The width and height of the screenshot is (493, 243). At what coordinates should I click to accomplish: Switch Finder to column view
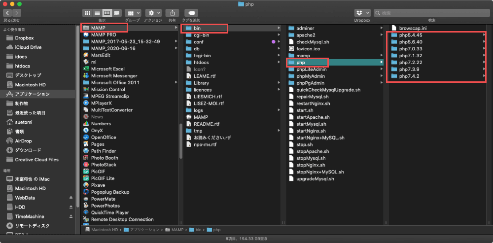point(107,13)
